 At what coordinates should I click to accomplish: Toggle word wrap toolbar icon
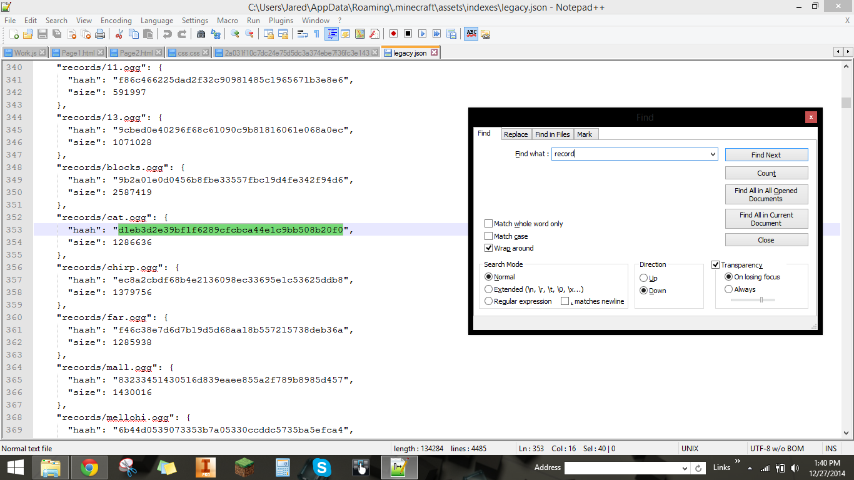(x=302, y=34)
